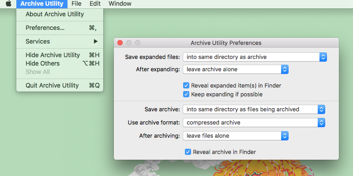The width and height of the screenshot is (353, 176).
Task: Close the Archive Utility Preferences window
Action: pos(120,43)
